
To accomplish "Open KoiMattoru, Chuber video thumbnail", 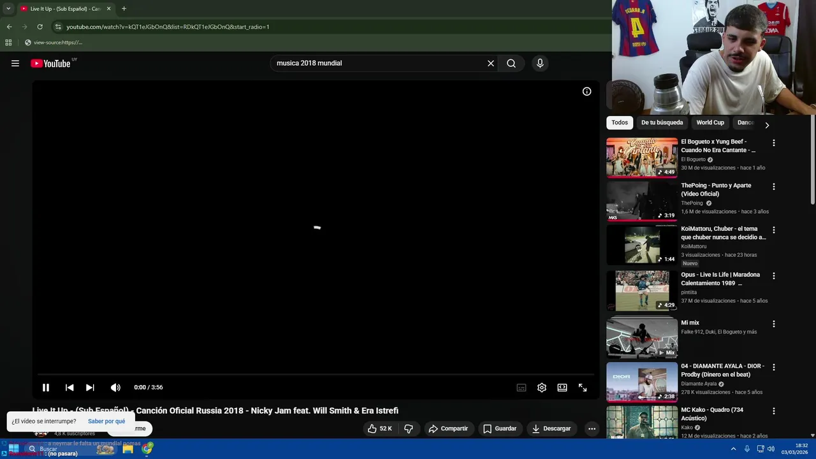I will pos(642,245).
